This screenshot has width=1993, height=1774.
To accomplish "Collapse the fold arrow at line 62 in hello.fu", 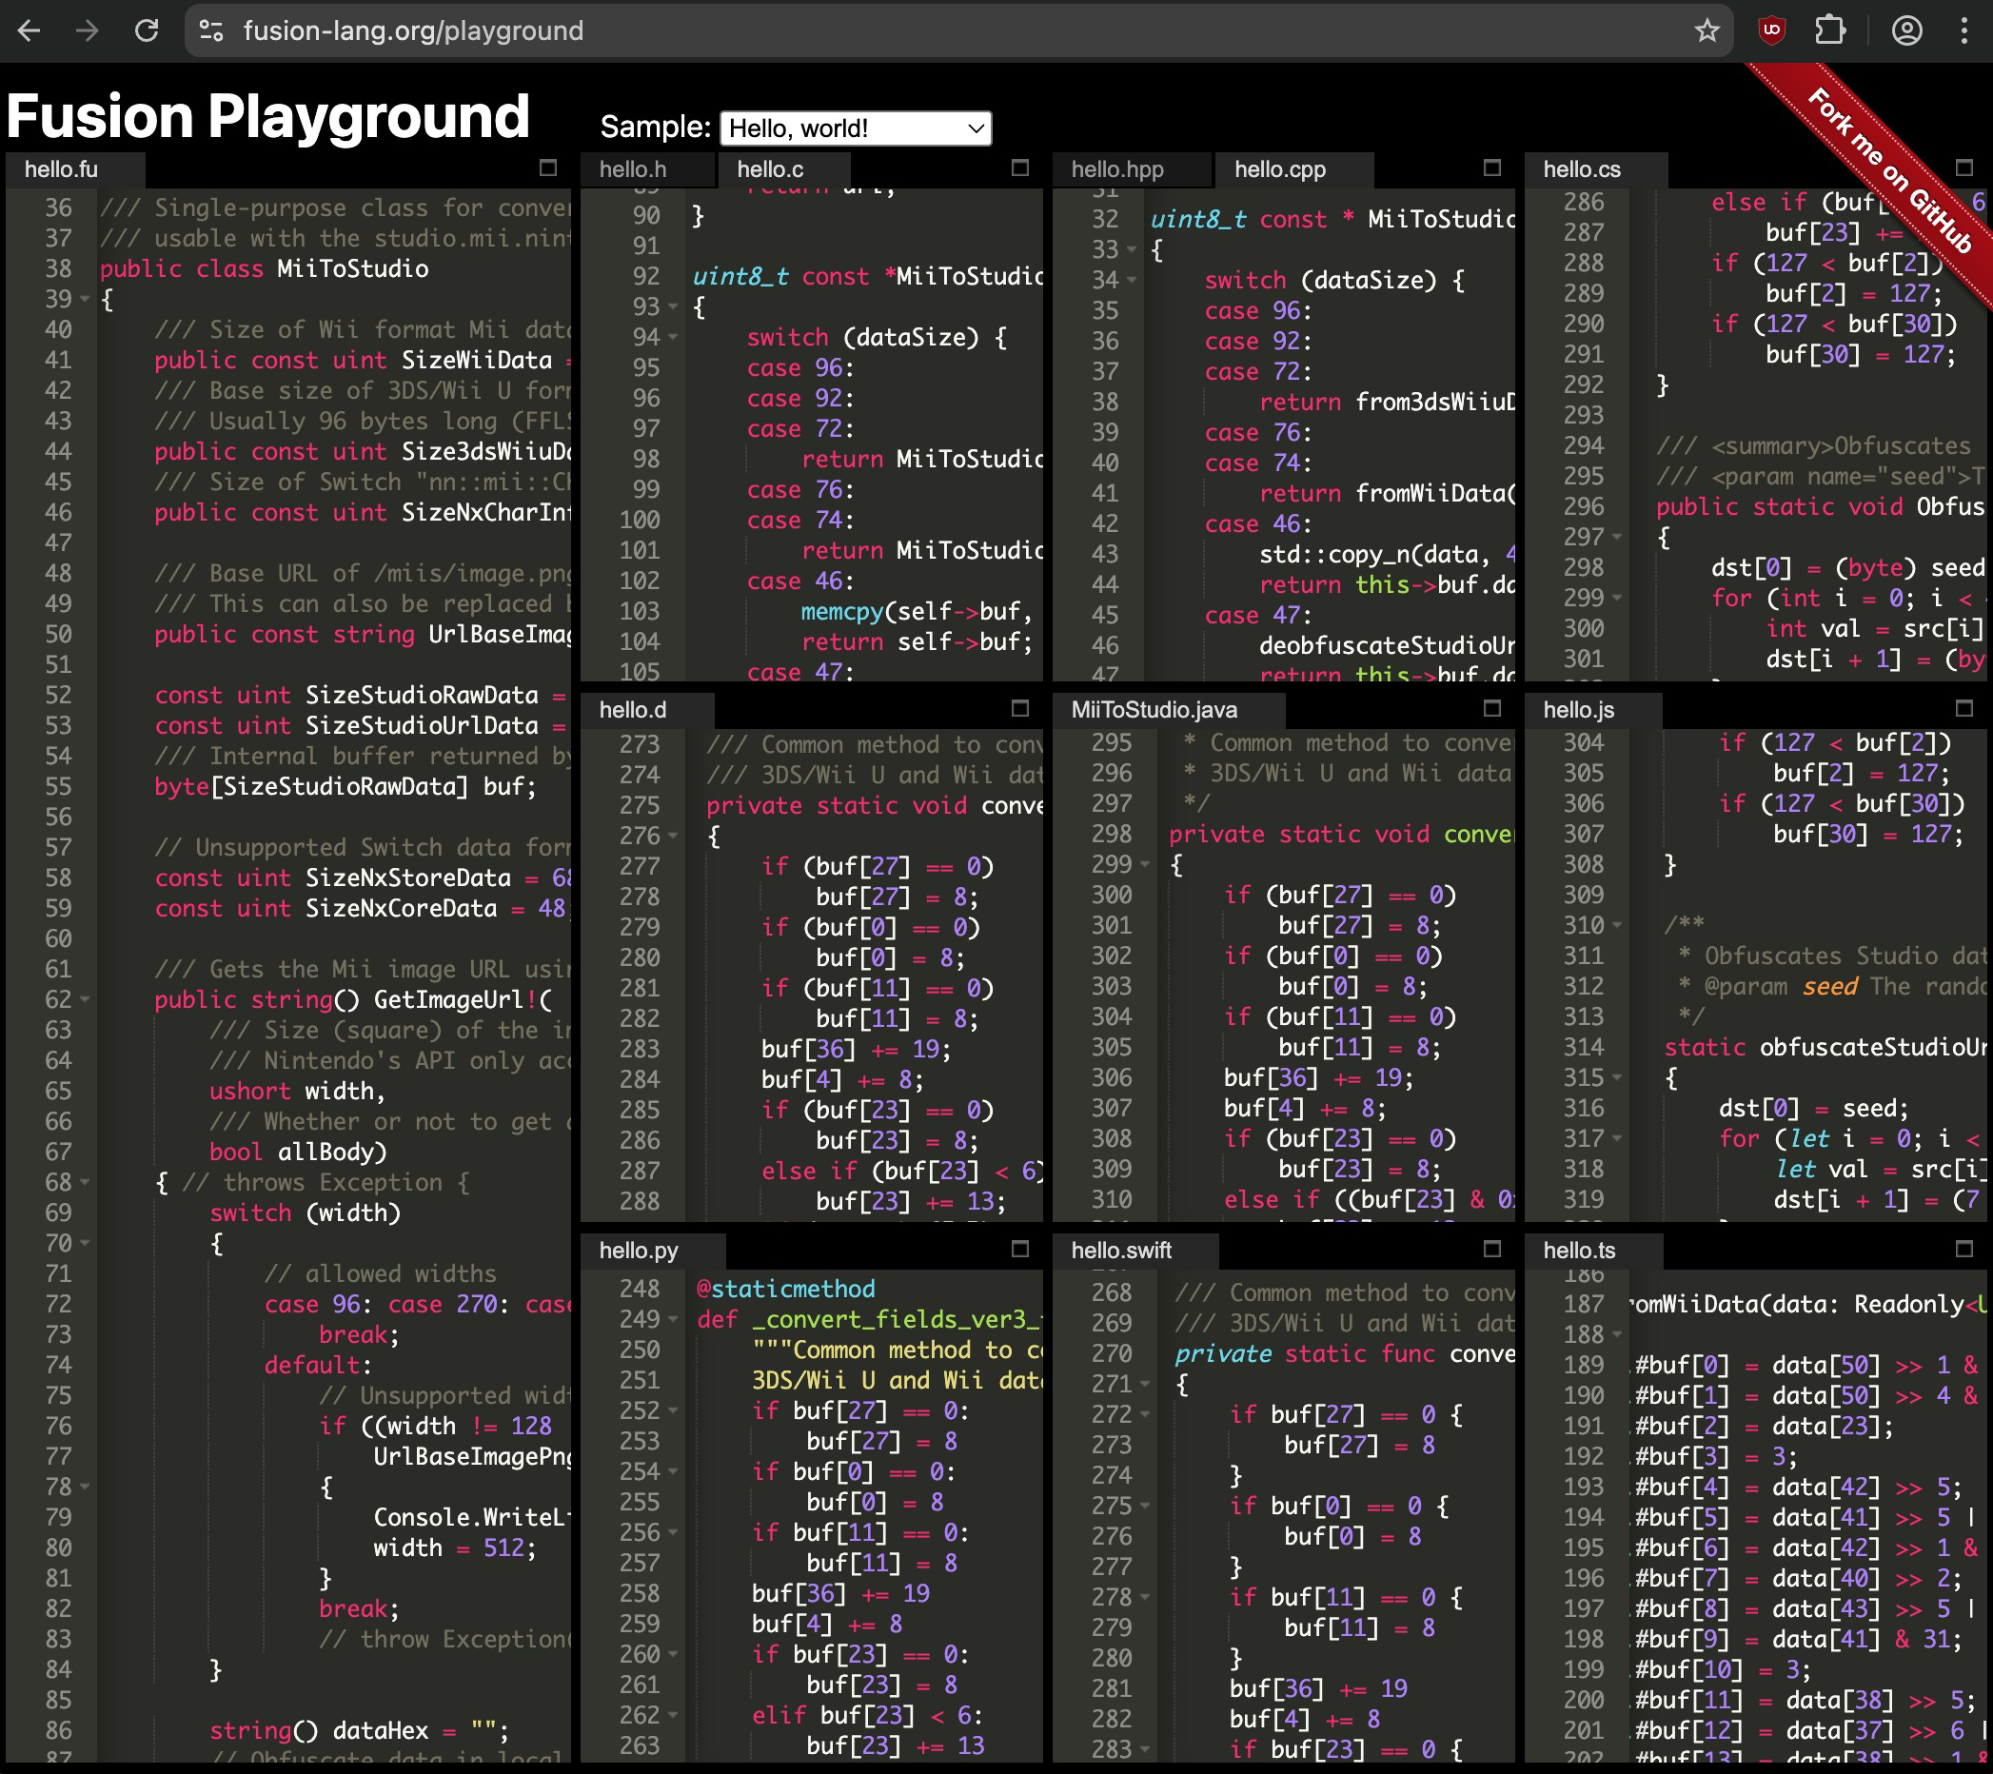I will click(85, 999).
